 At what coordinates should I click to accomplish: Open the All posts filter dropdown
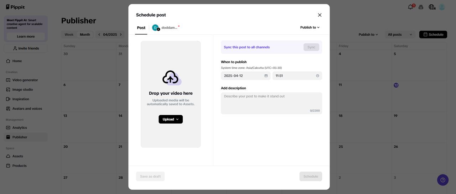click(400, 35)
